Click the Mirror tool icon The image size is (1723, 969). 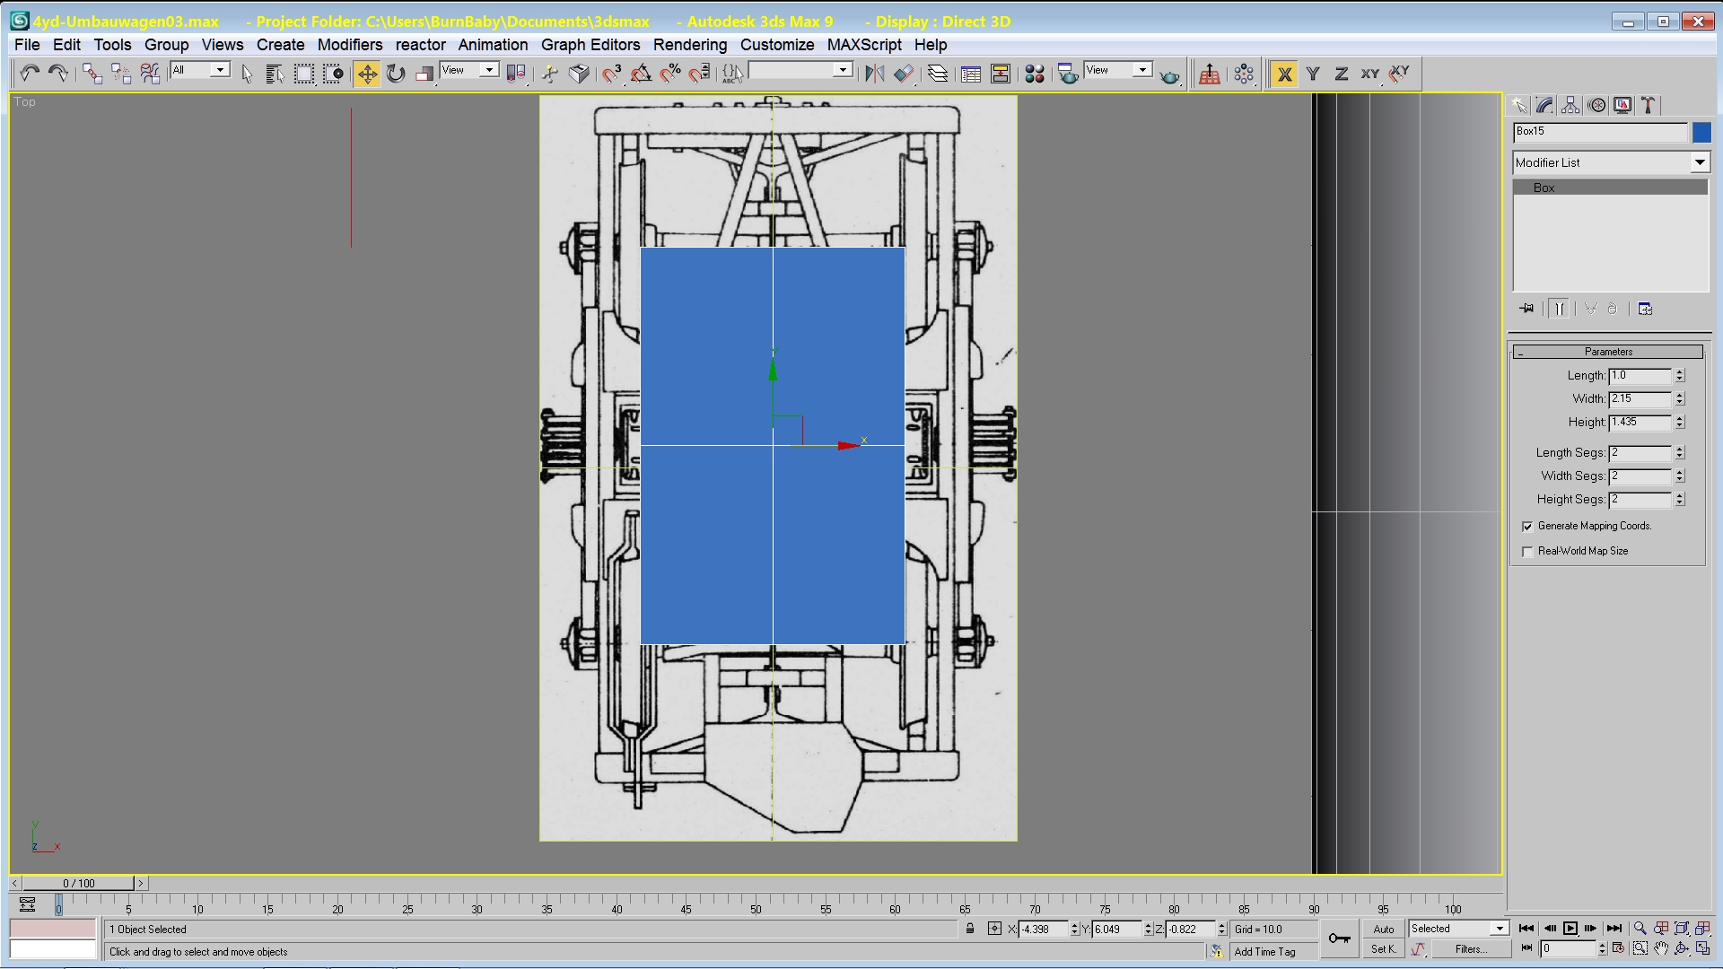point(874,74)
